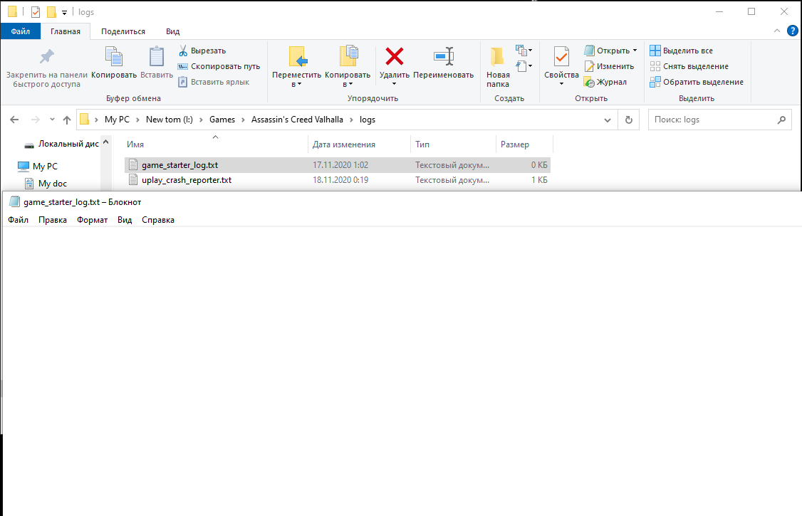This screenshot has height=516, width=802.
Task: Click the quick access new folder icon
Action: coord(51,12)
